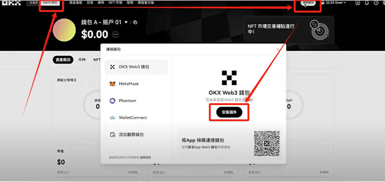Open the download icon in top bar
This screenshot has height=182, width=385.
pyautogui.click(x=358, y=2)
